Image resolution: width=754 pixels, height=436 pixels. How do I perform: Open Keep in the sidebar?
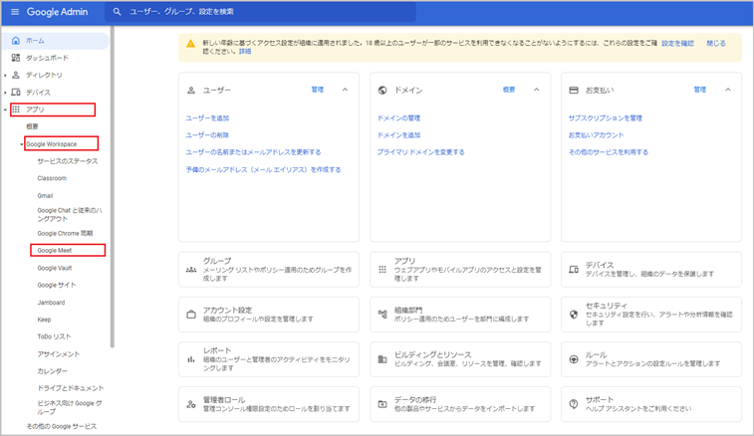pos(44,320)
